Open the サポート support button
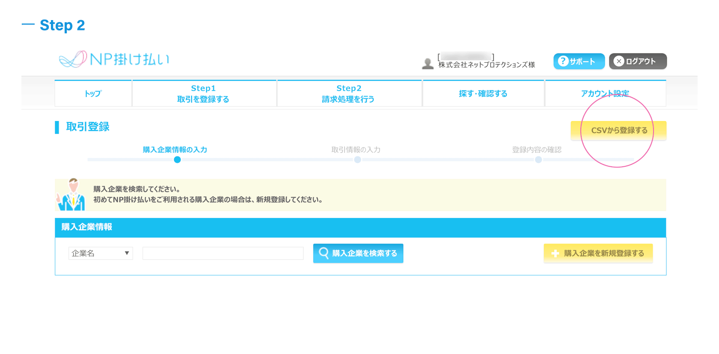719x354 pixels. (x=579, y=61)
